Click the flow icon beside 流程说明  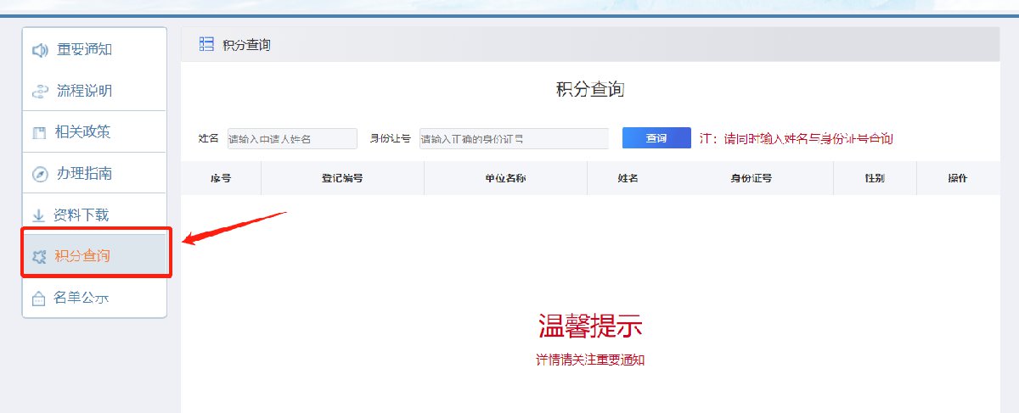point(39,92)
